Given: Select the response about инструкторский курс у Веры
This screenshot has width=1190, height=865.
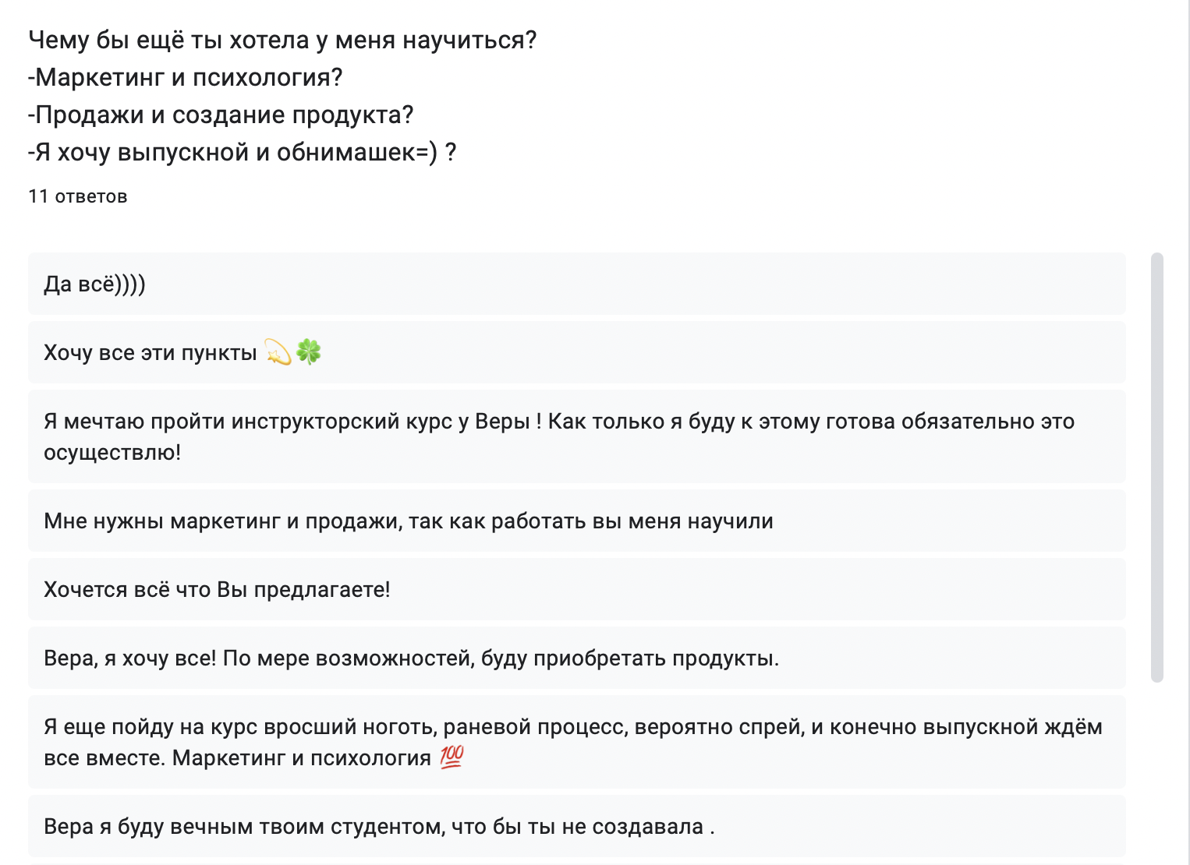Looking at the screenshot, I should click(x=558, y=422).
